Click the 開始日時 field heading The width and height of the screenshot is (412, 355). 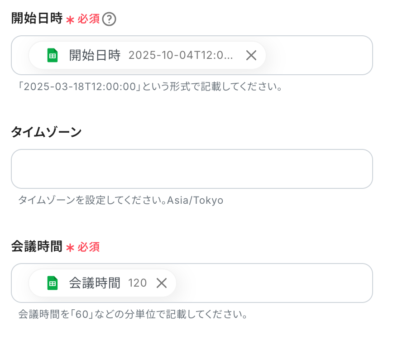37,19
